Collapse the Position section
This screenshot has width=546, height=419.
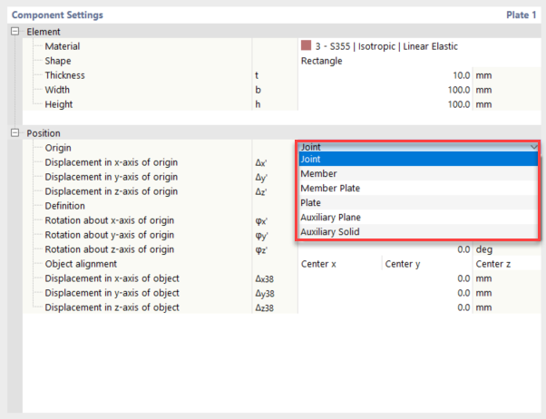coord(15,133)
